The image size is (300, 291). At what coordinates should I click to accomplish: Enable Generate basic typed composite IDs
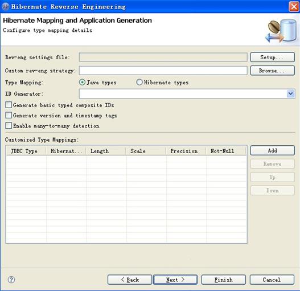click(9, 105)
